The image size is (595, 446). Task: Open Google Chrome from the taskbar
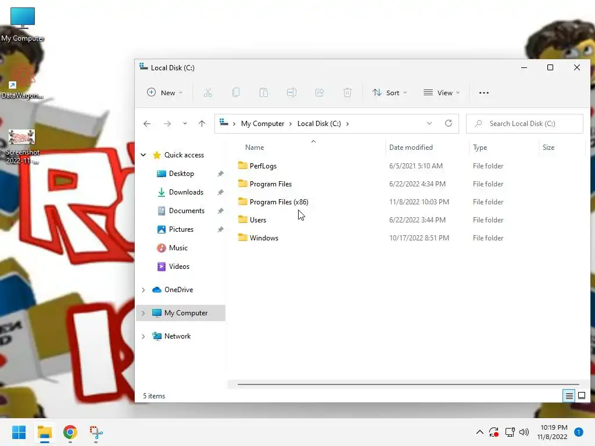point(70,432)
